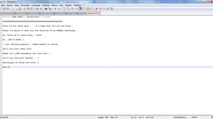Click the line 'Hurrrayyyy we found the error'

click(21, 62)
